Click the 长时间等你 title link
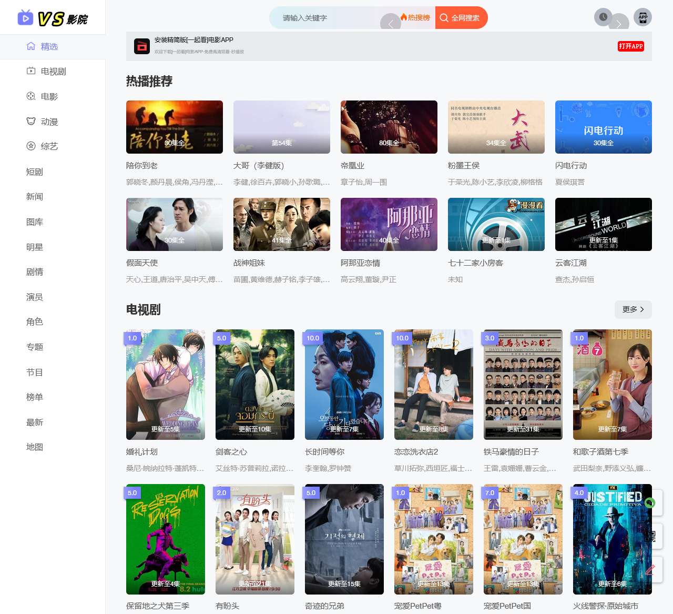The image size is (673, 614). click(325, 451)
